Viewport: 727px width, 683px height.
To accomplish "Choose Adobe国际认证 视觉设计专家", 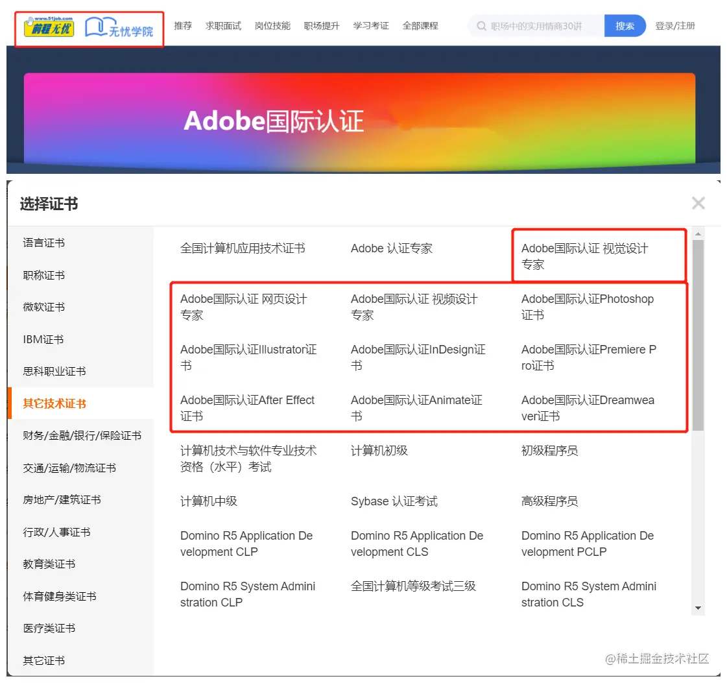I will 585,256.
